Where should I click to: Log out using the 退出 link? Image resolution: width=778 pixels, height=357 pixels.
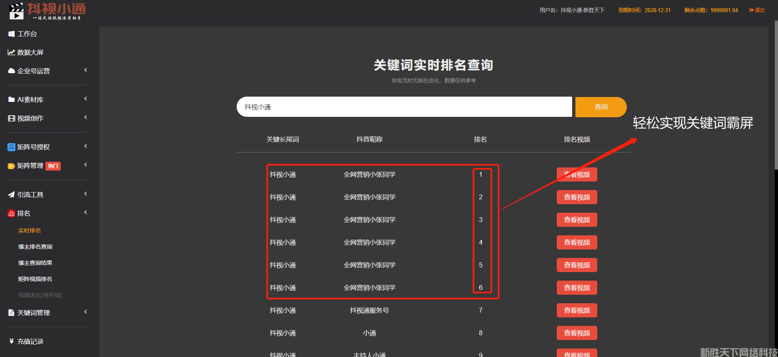point(757,10)
